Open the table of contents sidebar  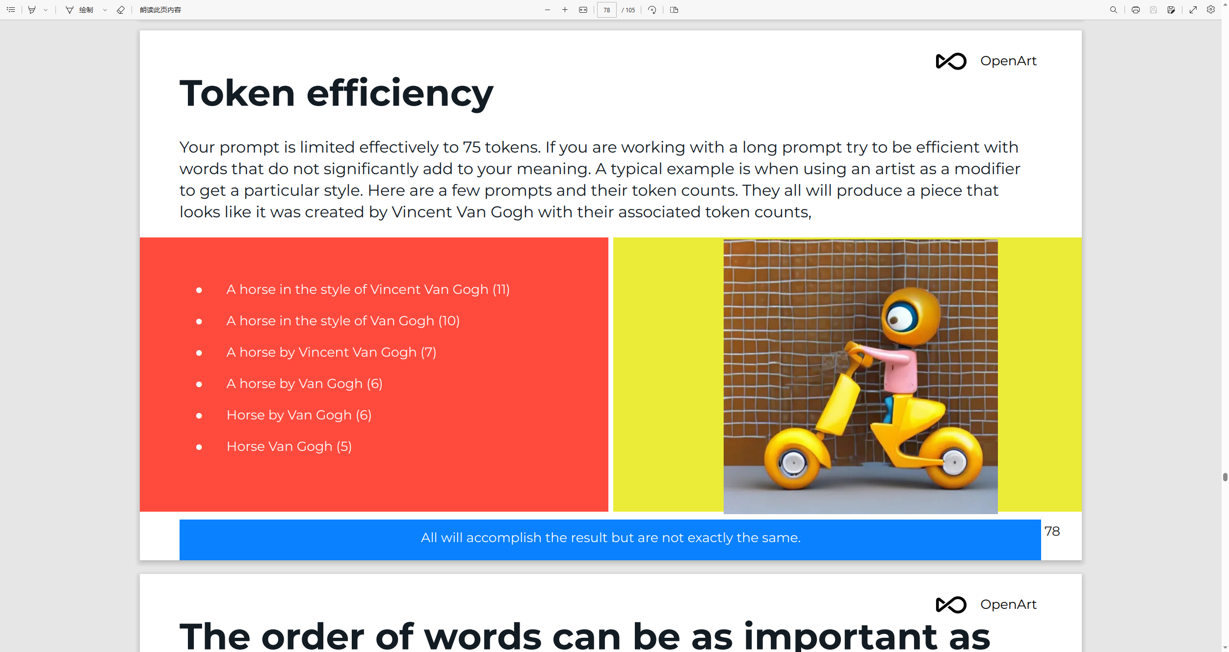pos(11,10)
